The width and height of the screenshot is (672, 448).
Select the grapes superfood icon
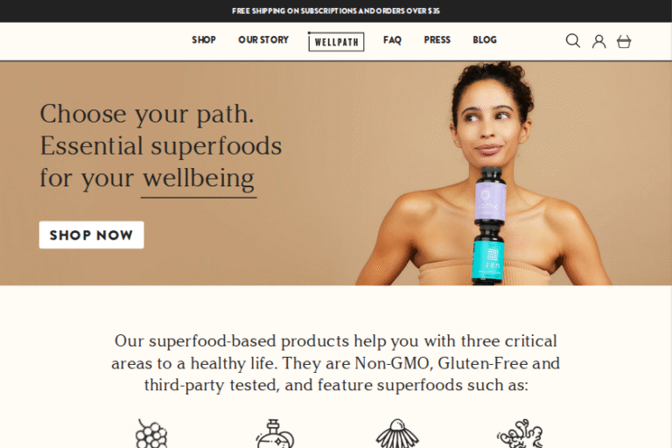click(x=151, y=433)
